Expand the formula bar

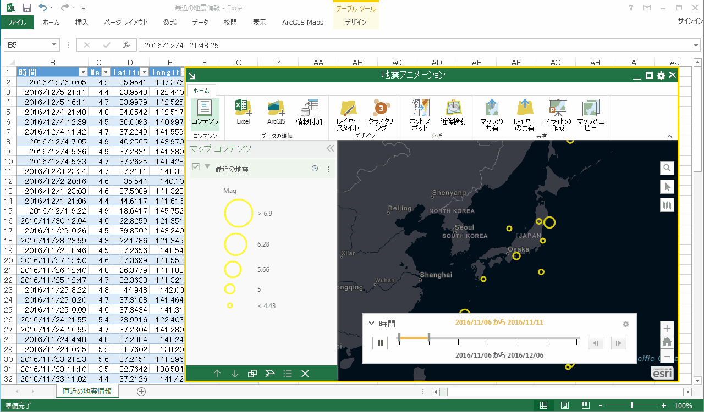pos(696,45)
